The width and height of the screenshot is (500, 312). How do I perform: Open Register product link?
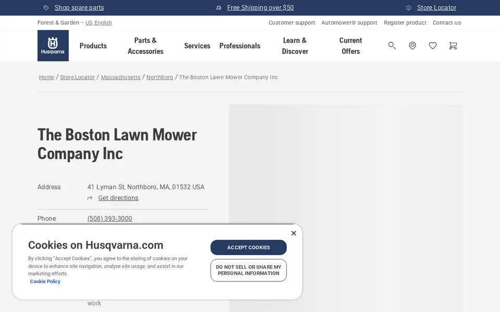point(405,22)
